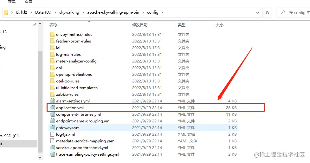The image size is (310, 163).
Task: Open the 查看 ribbon tab
Action: click(29, 2)
